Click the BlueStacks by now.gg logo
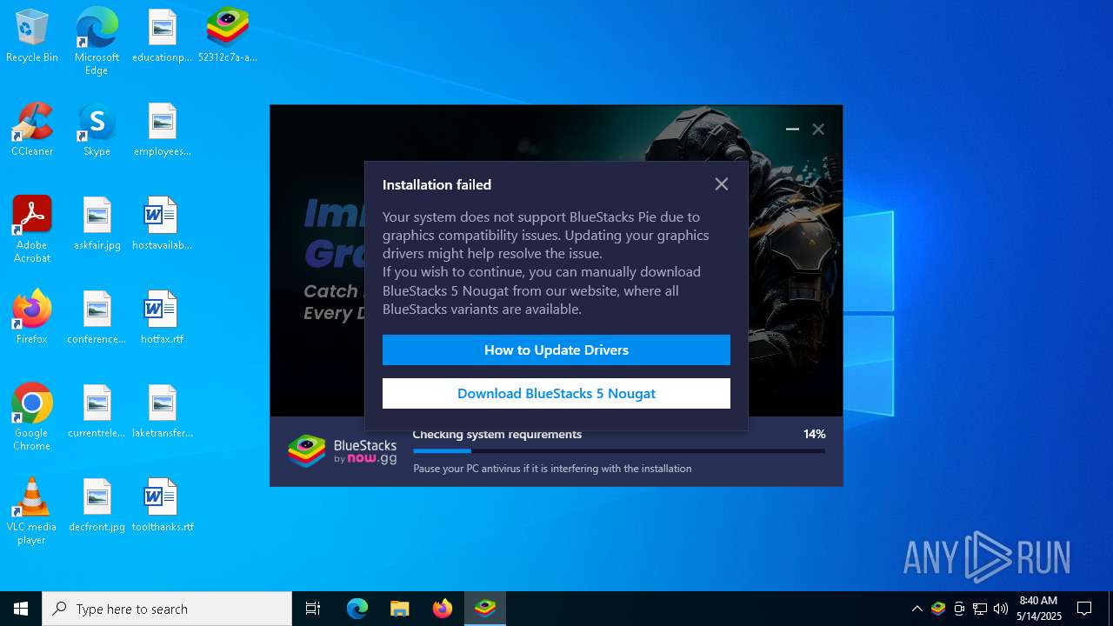 [343, 451]
